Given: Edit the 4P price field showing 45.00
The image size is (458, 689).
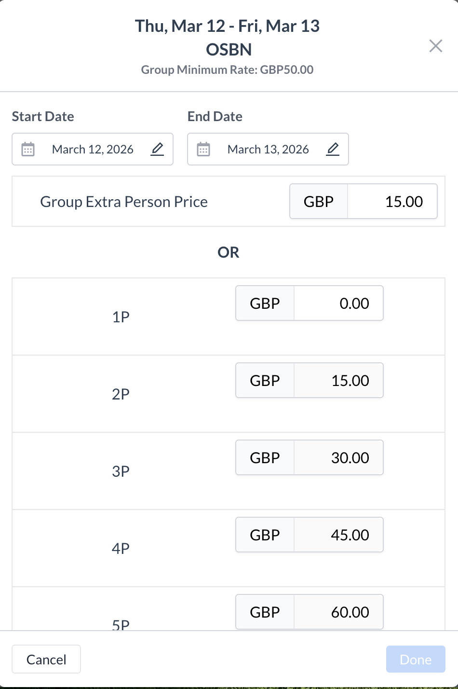Looking at the screenshot, I should (338, 535).
